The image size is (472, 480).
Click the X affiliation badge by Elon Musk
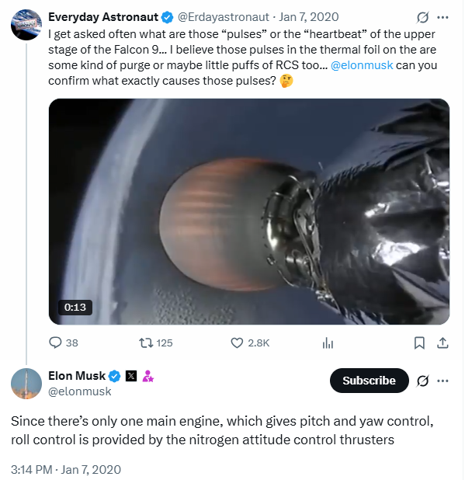131,377
